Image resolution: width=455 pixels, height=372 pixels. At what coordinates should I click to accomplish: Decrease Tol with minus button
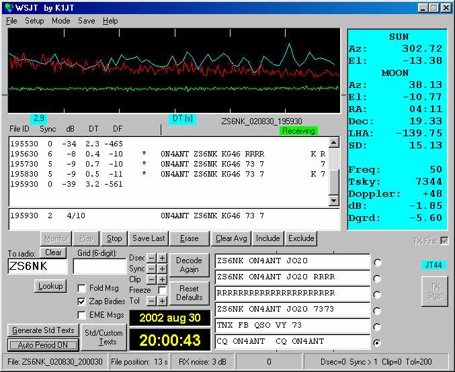[152, 301]
